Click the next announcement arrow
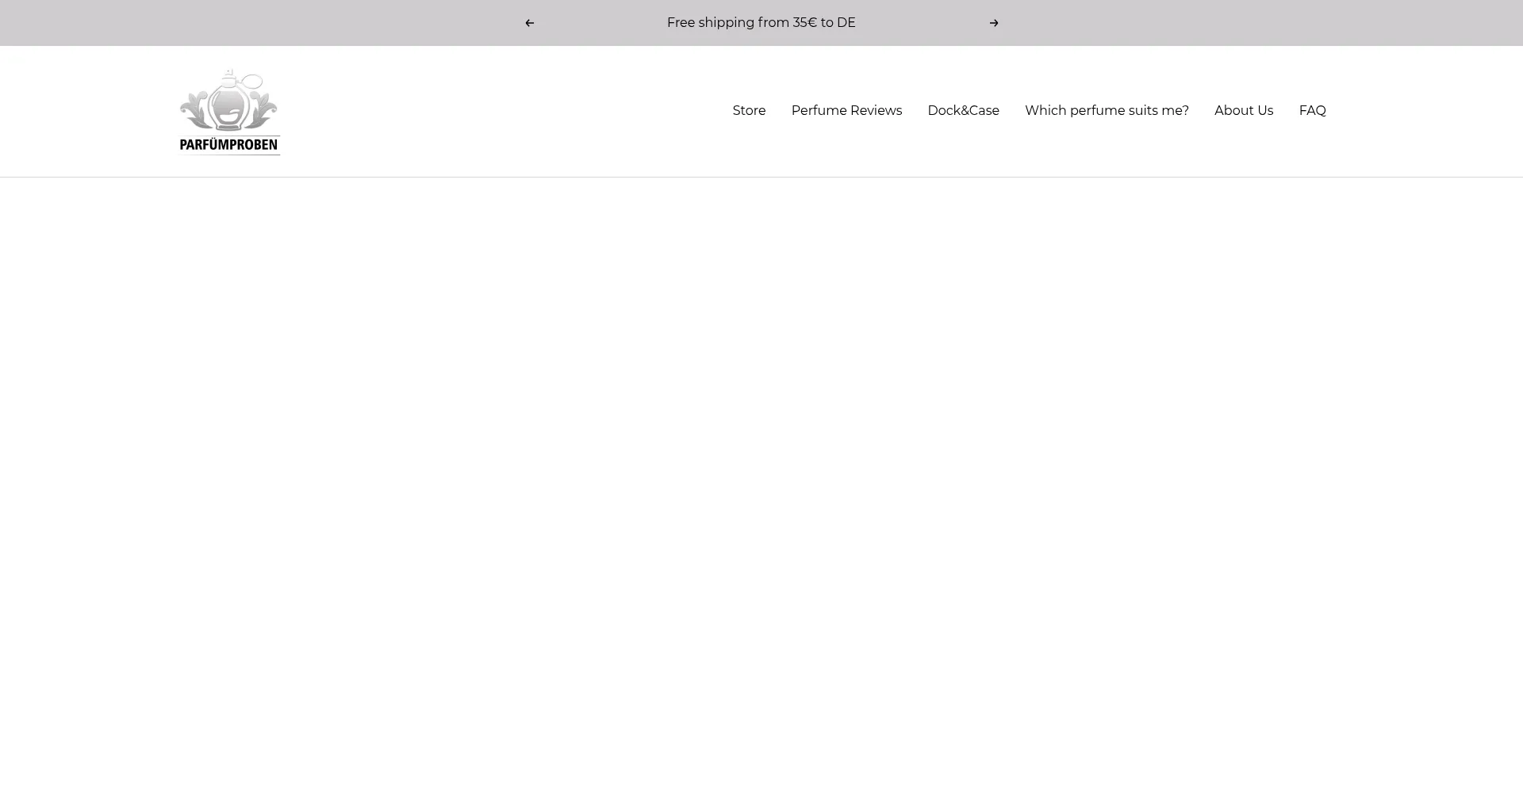Viewport: 1523px width, 787px height. point(993,23)
